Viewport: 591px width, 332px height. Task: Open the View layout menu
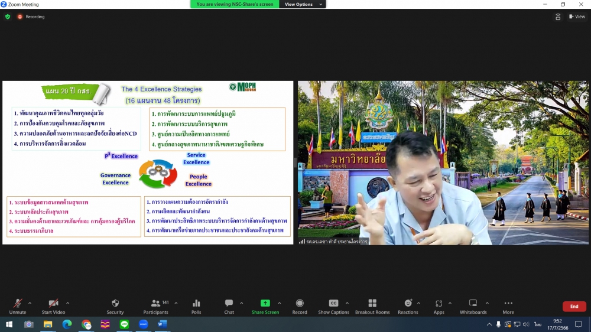[577, 17]
